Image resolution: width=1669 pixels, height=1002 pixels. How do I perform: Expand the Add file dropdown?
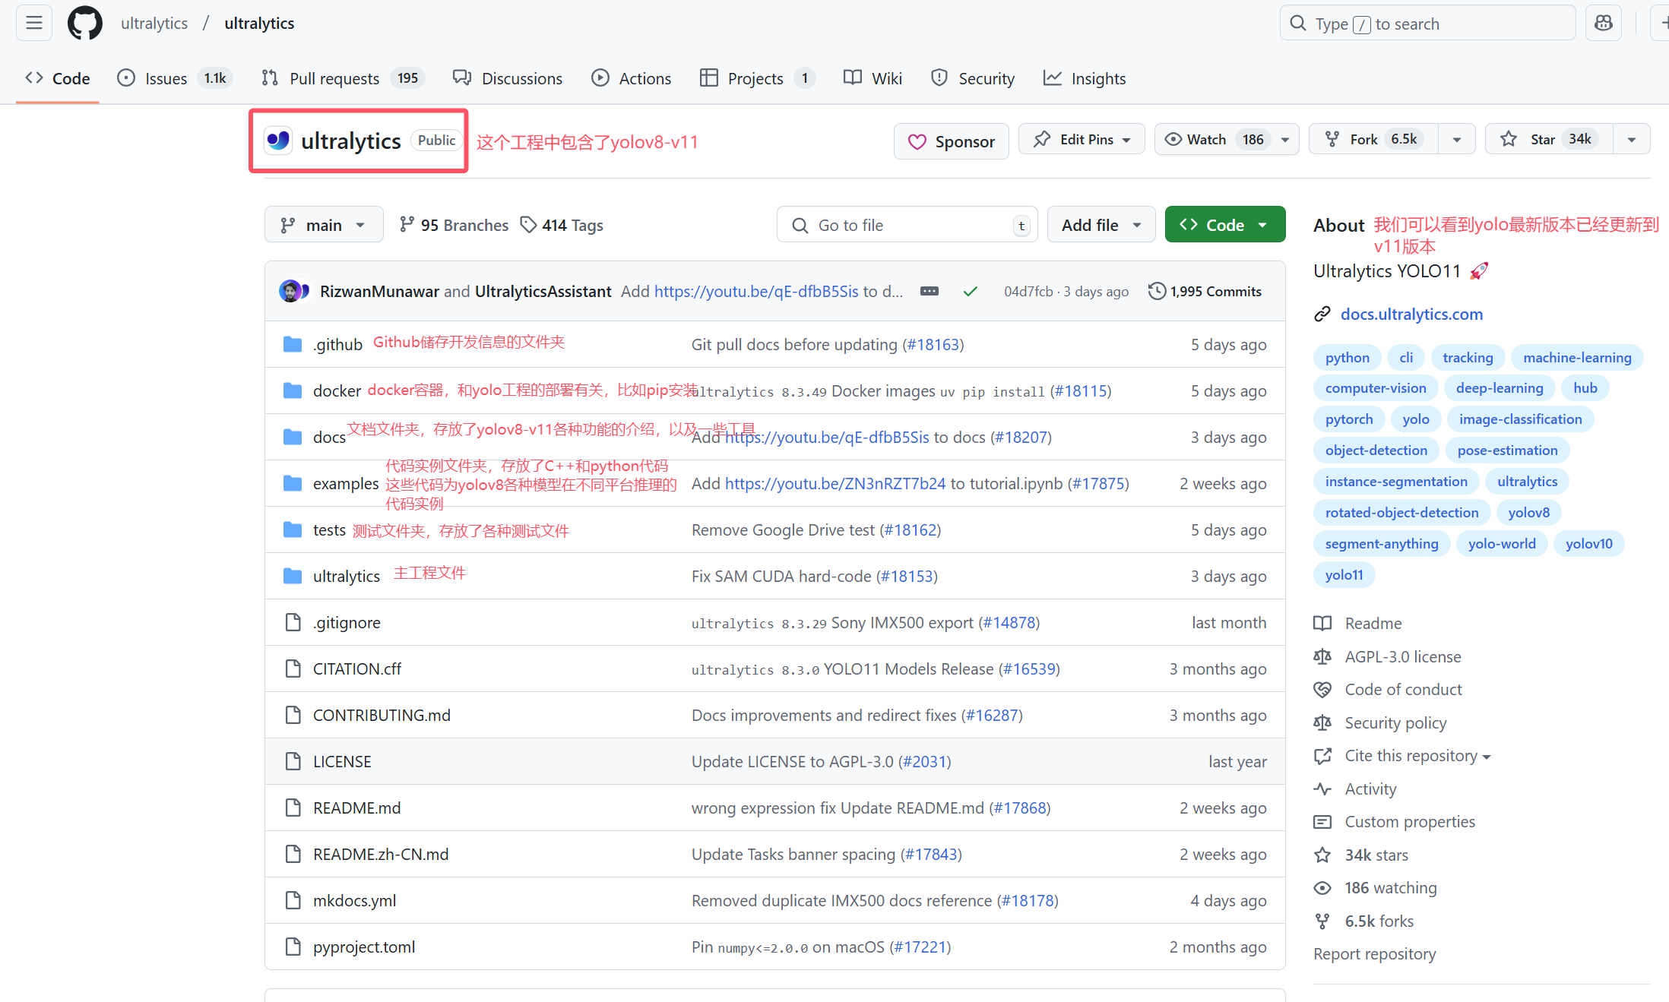(x=1101, y=225)
